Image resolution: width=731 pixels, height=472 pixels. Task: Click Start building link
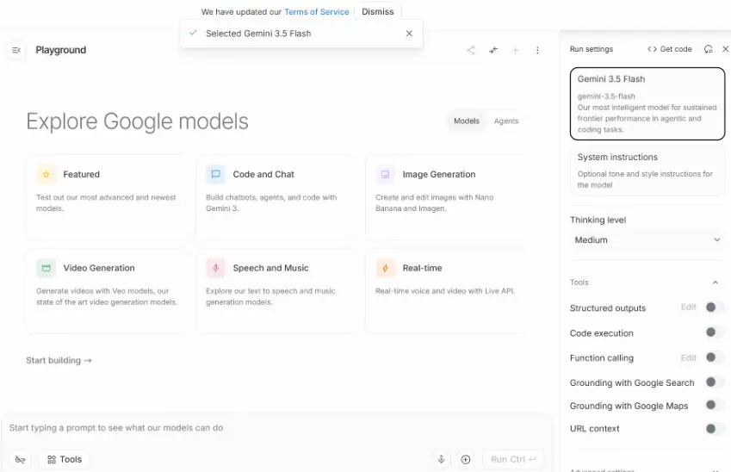pyautogui.click(x=59, y=361)
